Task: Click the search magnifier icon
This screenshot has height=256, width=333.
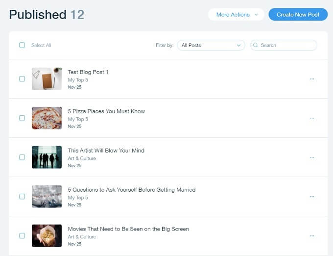Action: click(x=256, y=45)
